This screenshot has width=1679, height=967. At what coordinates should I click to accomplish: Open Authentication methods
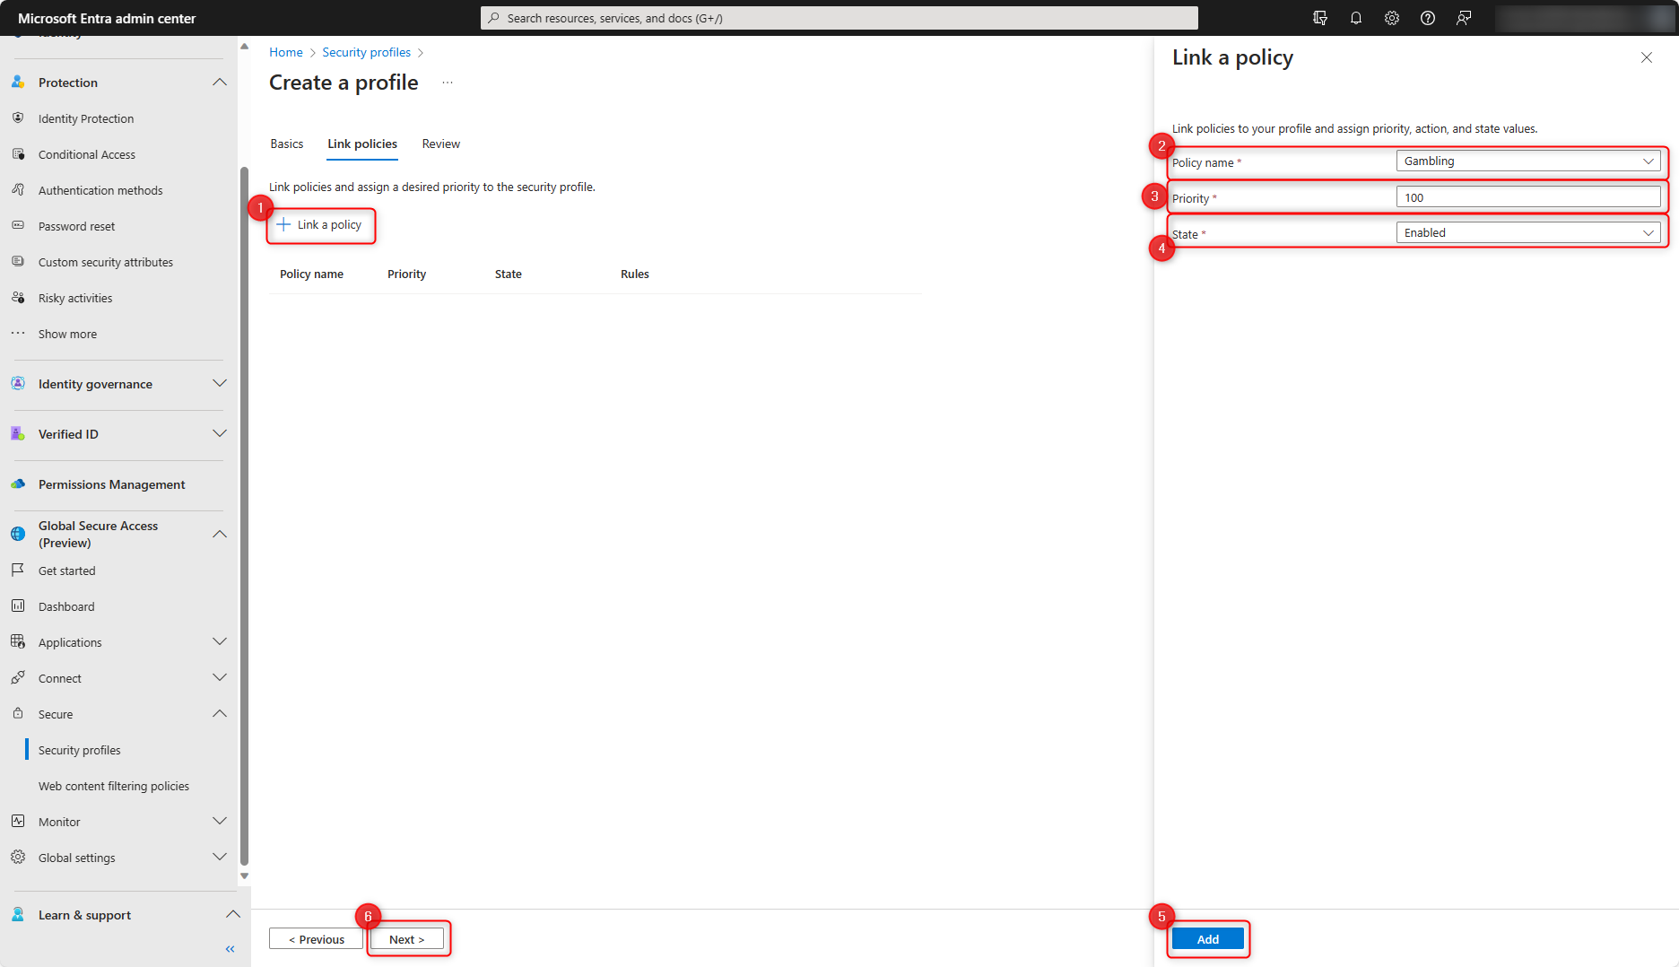pos(100,189)
